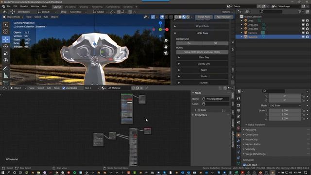Image resolution: width=311 pixels, height=175 pixels.
Task: Click the App Manager button
Action: point(224,17)
